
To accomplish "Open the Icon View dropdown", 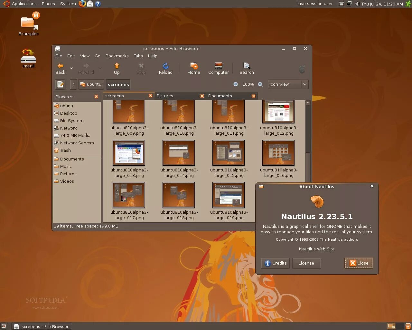I will 288,84.
